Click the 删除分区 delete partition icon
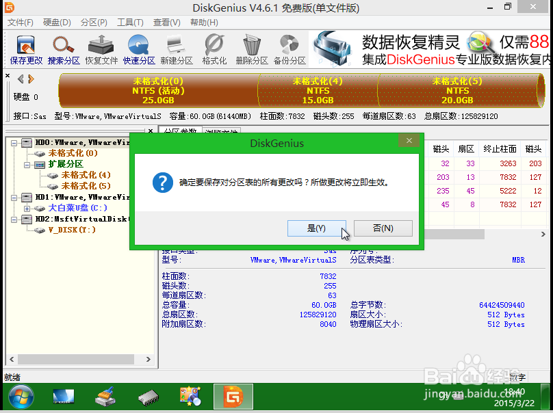 (x=252, y=50)
